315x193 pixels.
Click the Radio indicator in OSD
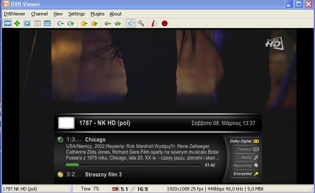click(x=250, y=157)
